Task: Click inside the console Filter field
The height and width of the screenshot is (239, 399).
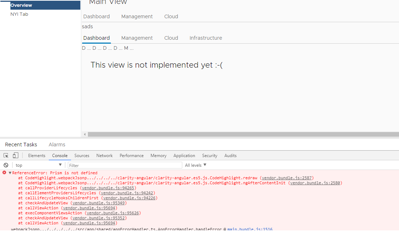Action: click(x=125, y=165)
